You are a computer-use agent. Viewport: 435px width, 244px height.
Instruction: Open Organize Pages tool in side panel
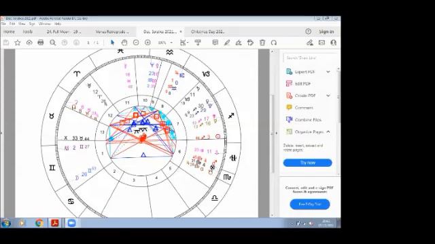point(304,131)
